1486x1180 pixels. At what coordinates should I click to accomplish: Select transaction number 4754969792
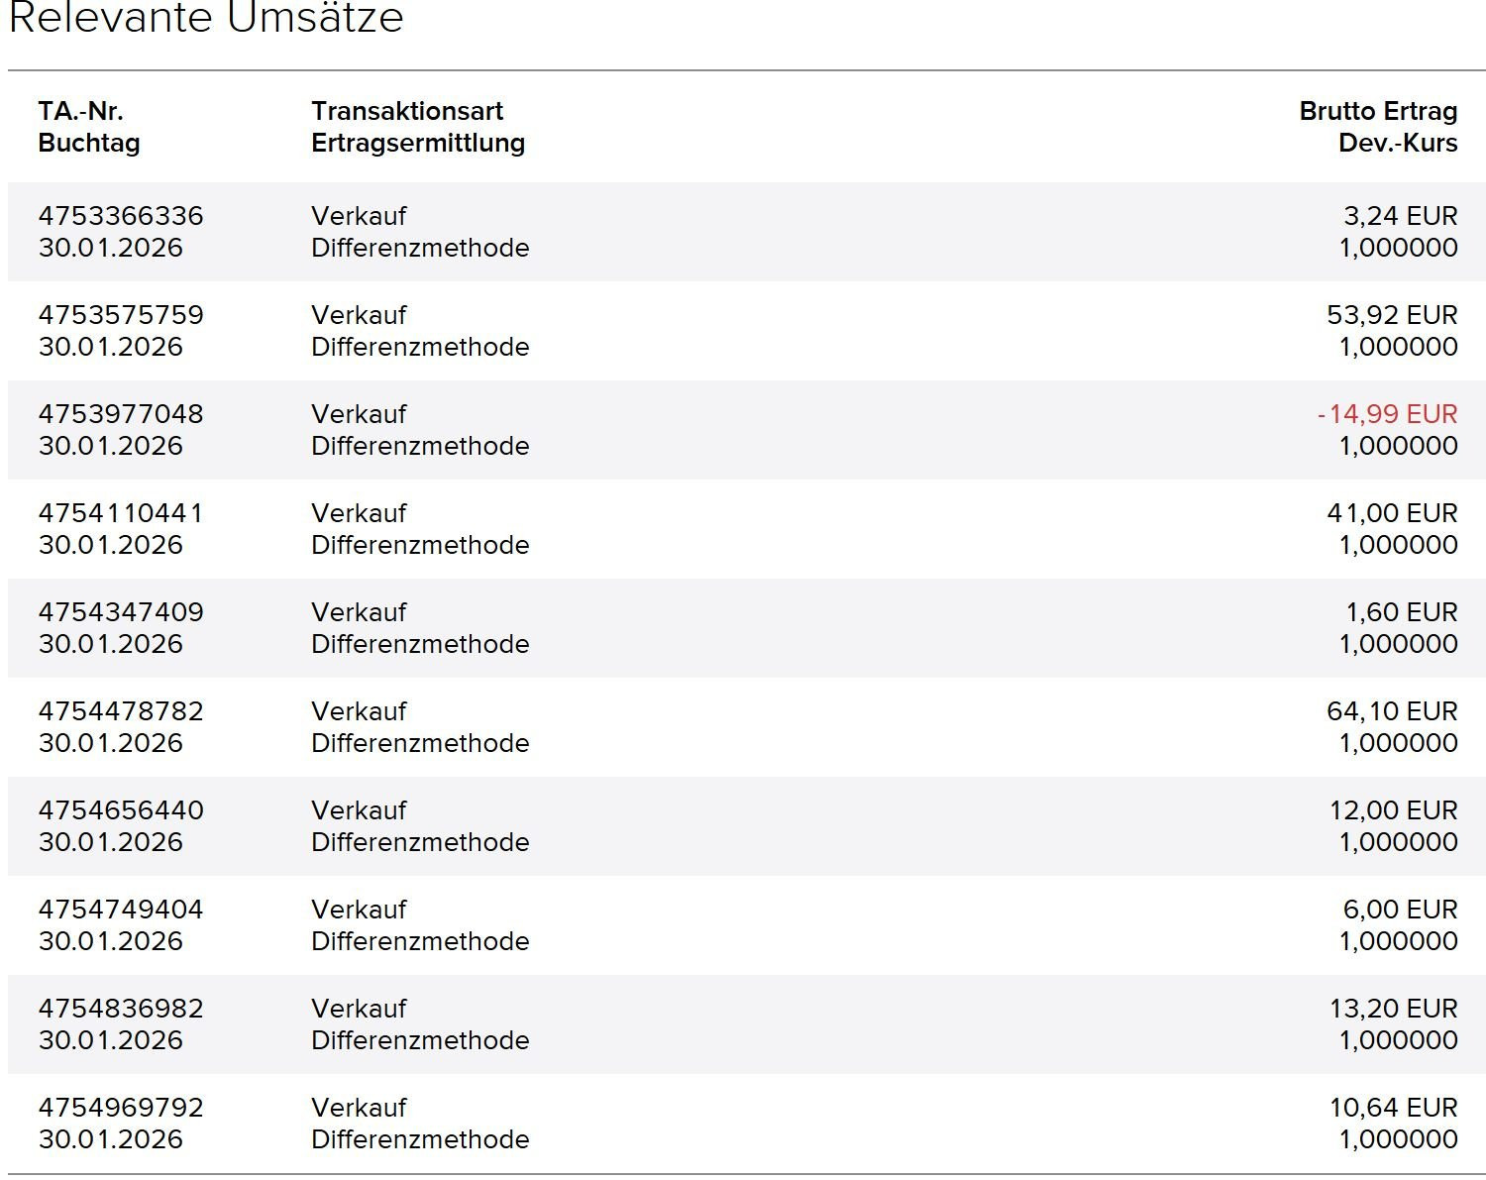[121, 1108]
